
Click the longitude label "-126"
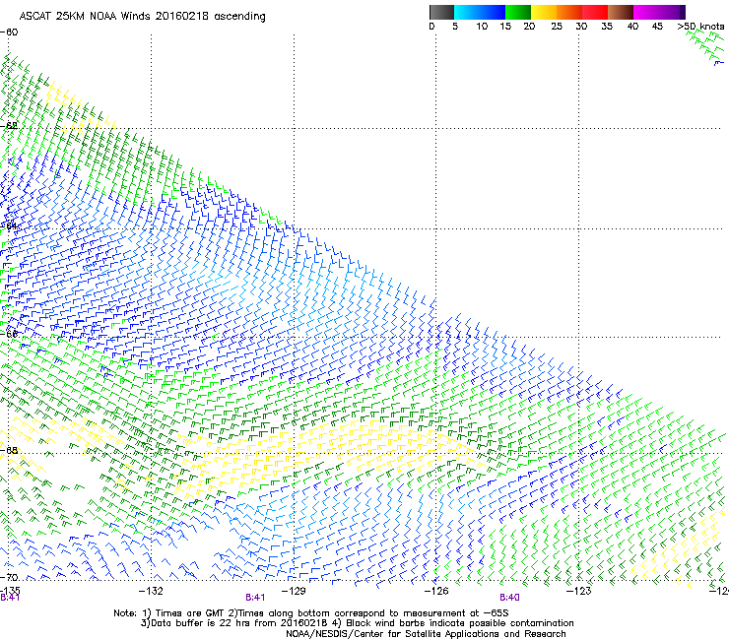[436, 591]
